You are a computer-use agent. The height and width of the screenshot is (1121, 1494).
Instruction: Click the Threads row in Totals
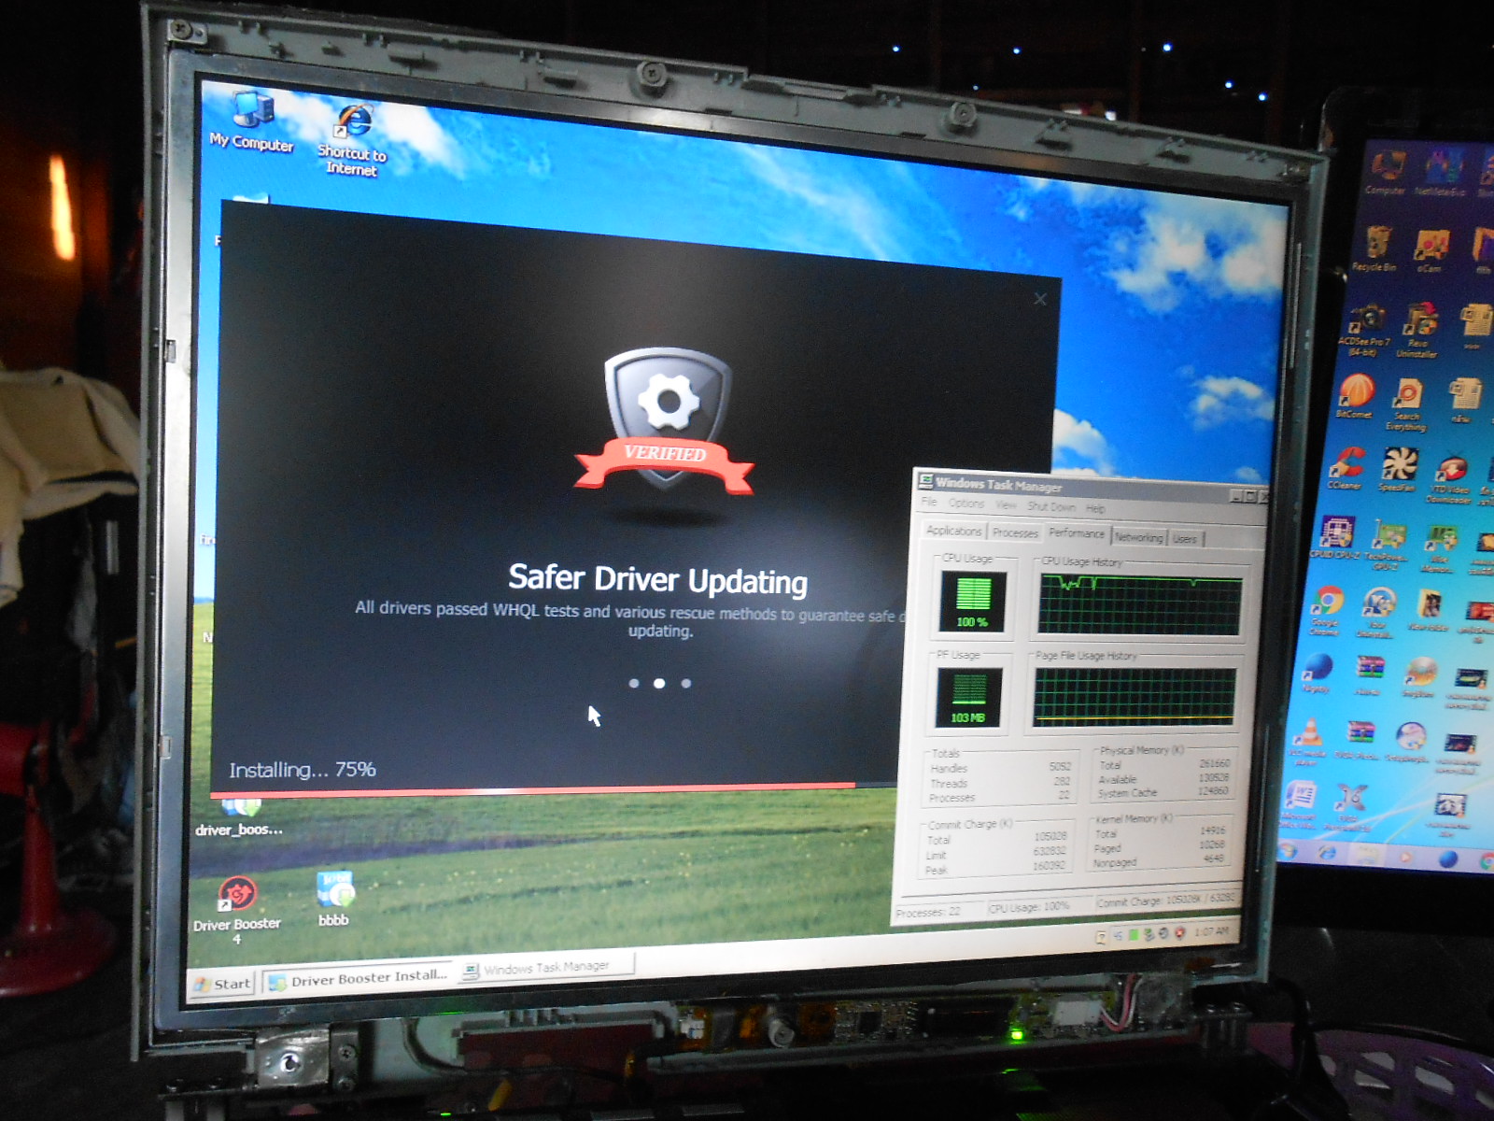pos(999,783)
